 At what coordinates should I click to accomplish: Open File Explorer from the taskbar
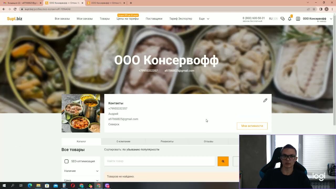pyautogui.click(x=38, y=186)
